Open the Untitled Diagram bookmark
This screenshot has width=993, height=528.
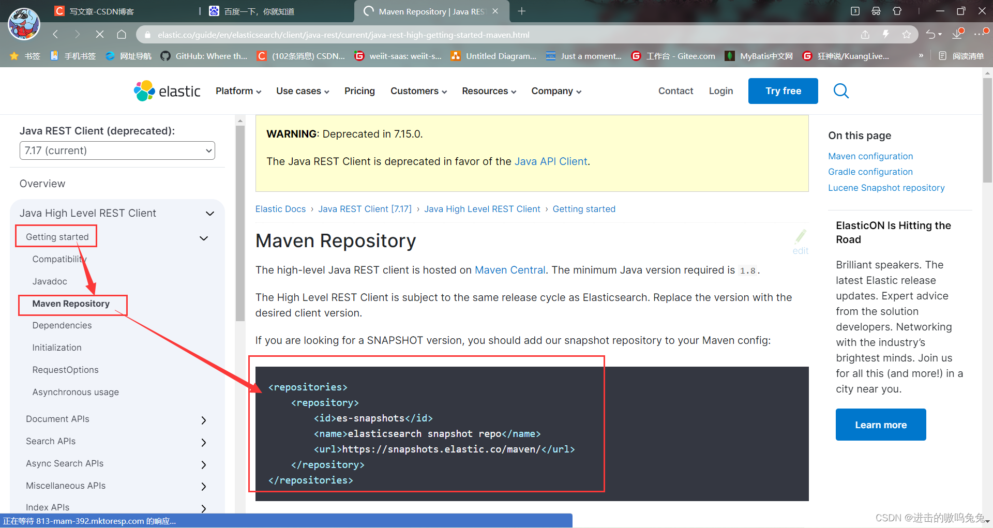click(493, 56)
